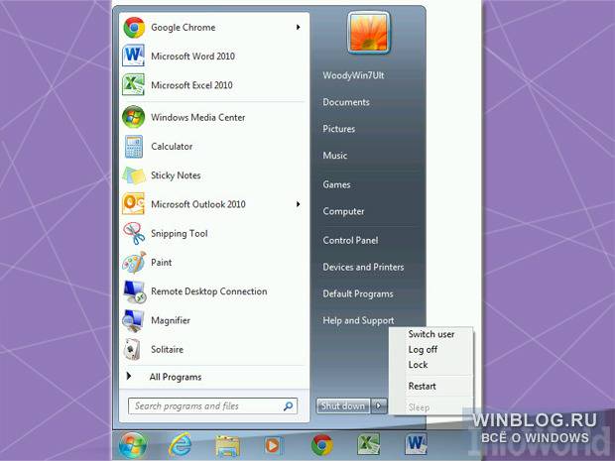Click the Microsoft Outlook 2010 icon
The width and height of the screenshot is (615, 461).
coord(133,204)
